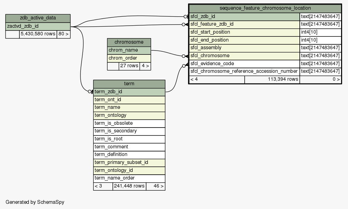Click the '< 4' parents count of sequence_feature_chromosome_location
This screenshot has width=348, height=209.
pyautogui.click(x=217, y=79)
